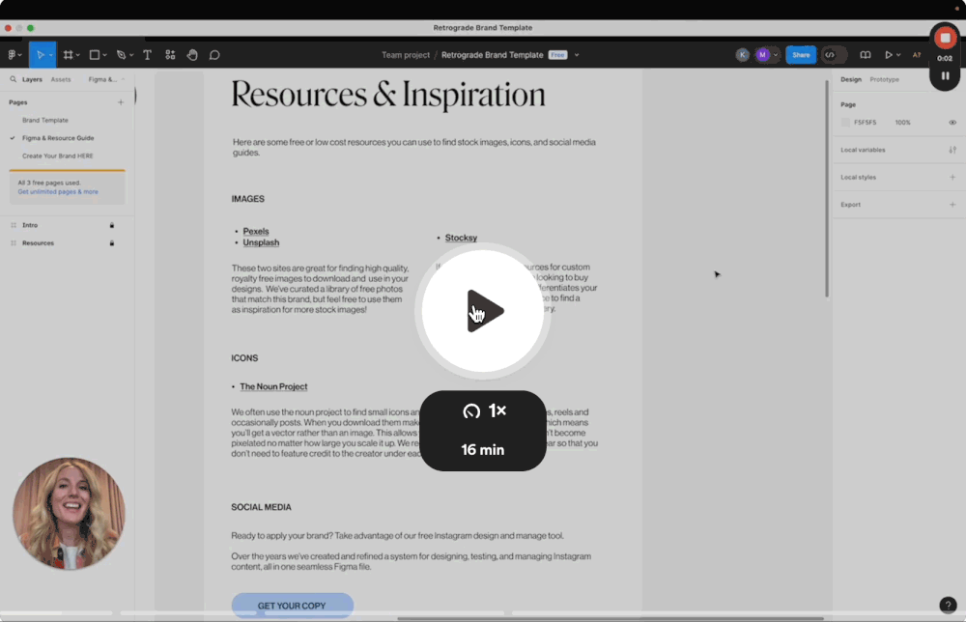Image resolution: width=966 pixels, height=622 pixels.
Task: Open presentation options dropdown arrow
Action: tap(898, 55)
